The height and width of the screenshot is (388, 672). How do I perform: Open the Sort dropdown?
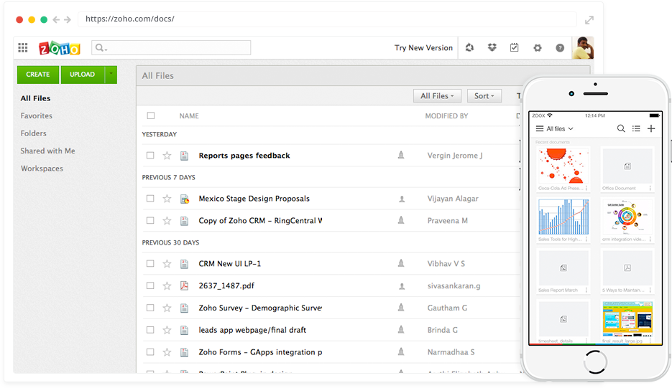pyautogui.click(x=484, y=96)
